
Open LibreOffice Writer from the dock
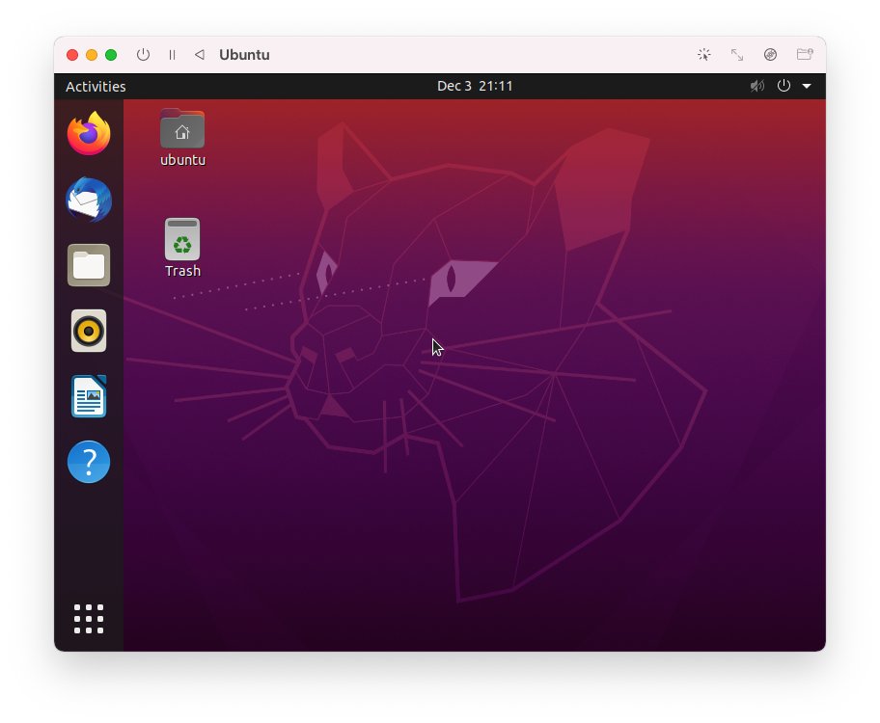pos(89,396)
